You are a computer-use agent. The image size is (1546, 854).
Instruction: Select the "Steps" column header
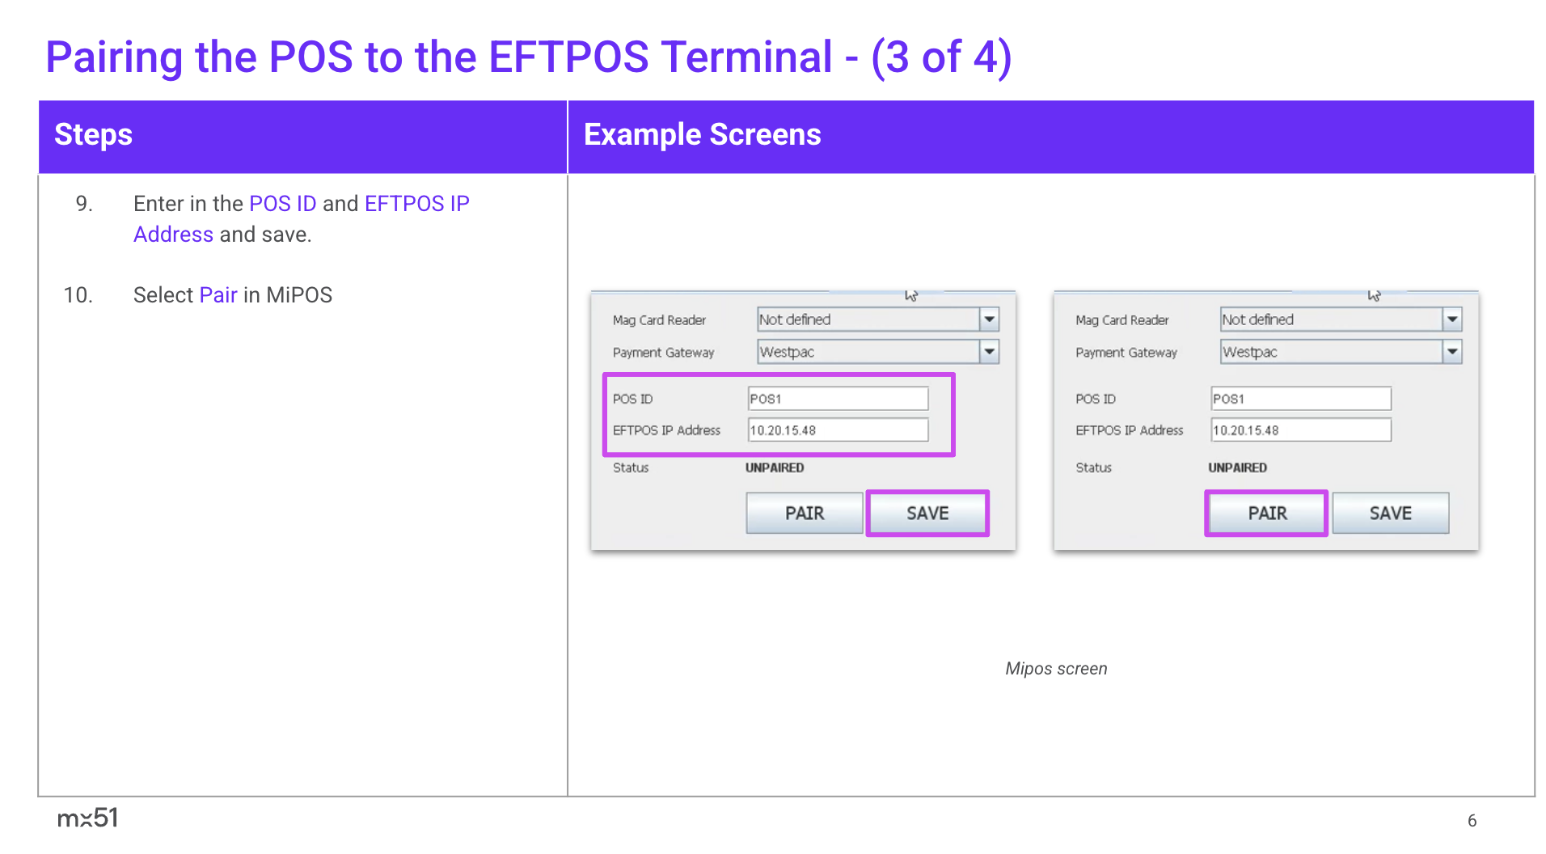coord(93,135)
